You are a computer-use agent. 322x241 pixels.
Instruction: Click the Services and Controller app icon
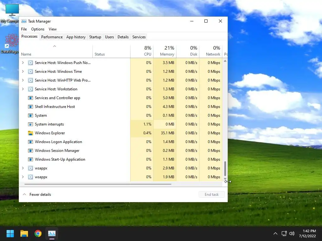(x=31, y=98)
